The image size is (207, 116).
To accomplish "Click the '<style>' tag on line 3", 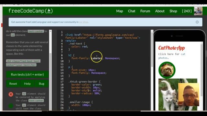I will pos(71,41).
